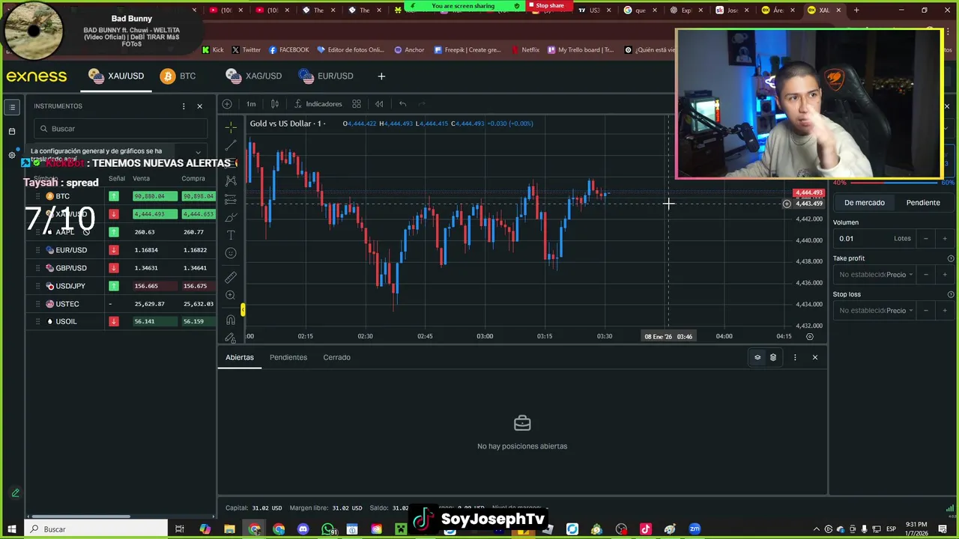
Task: Expand the instrument group dropdown
Action: tap(198, 153)
